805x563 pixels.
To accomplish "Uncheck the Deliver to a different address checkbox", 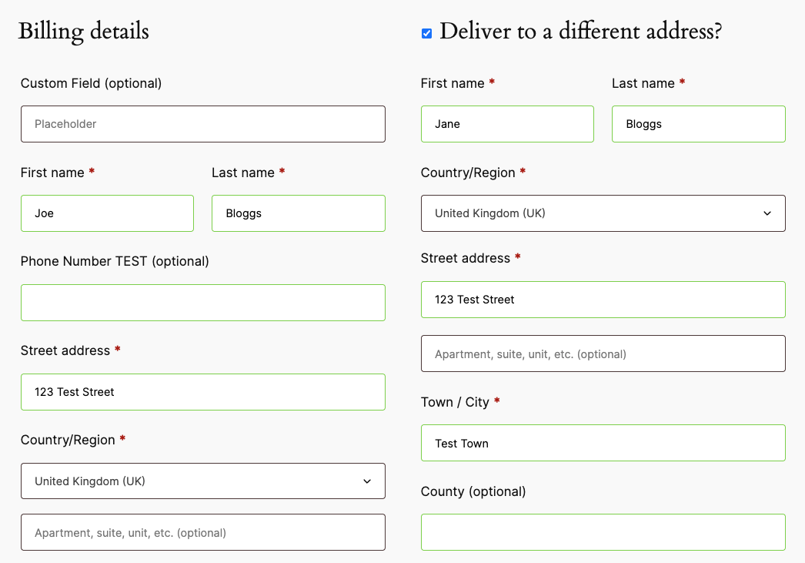I will (x=426, y=33).
